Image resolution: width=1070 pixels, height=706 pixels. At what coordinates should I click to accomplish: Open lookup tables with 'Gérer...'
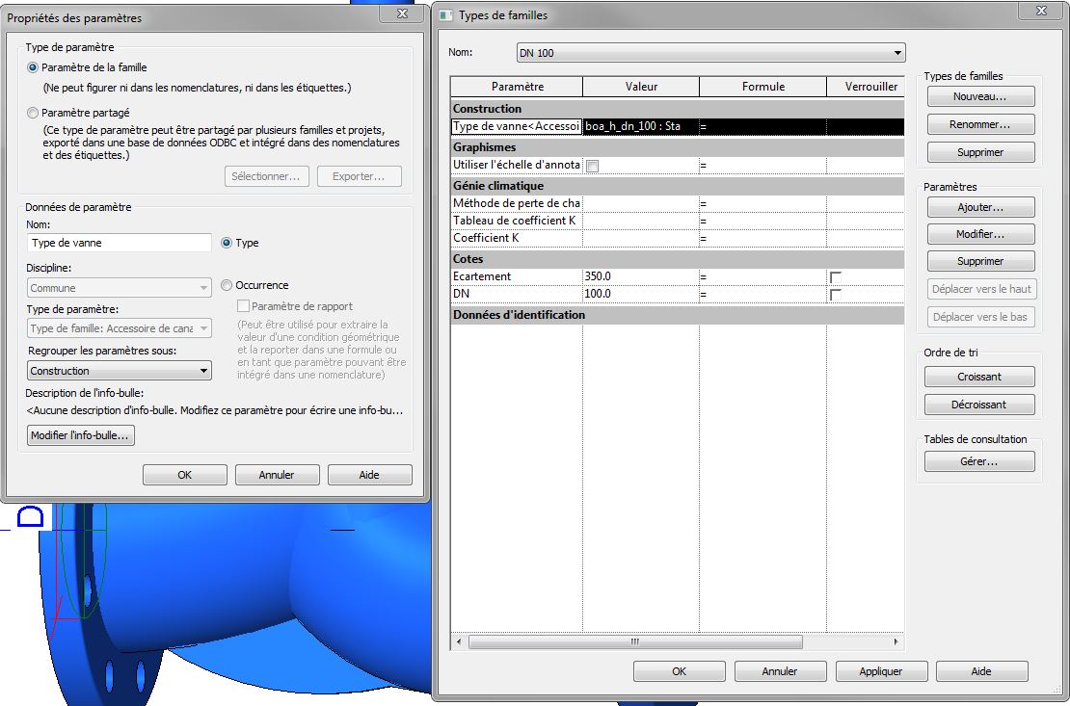[x=979, y=462]
